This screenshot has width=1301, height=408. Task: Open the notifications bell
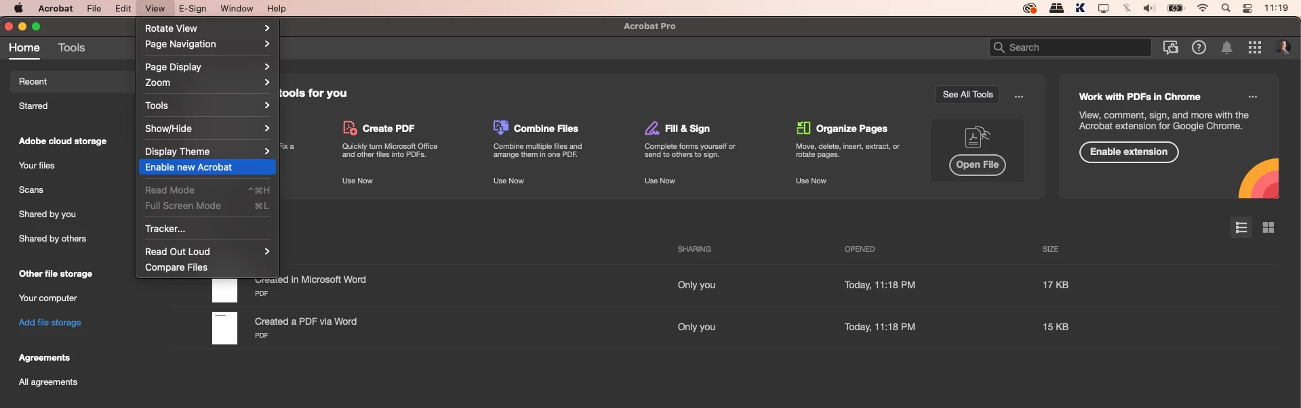pos(1226,47)
